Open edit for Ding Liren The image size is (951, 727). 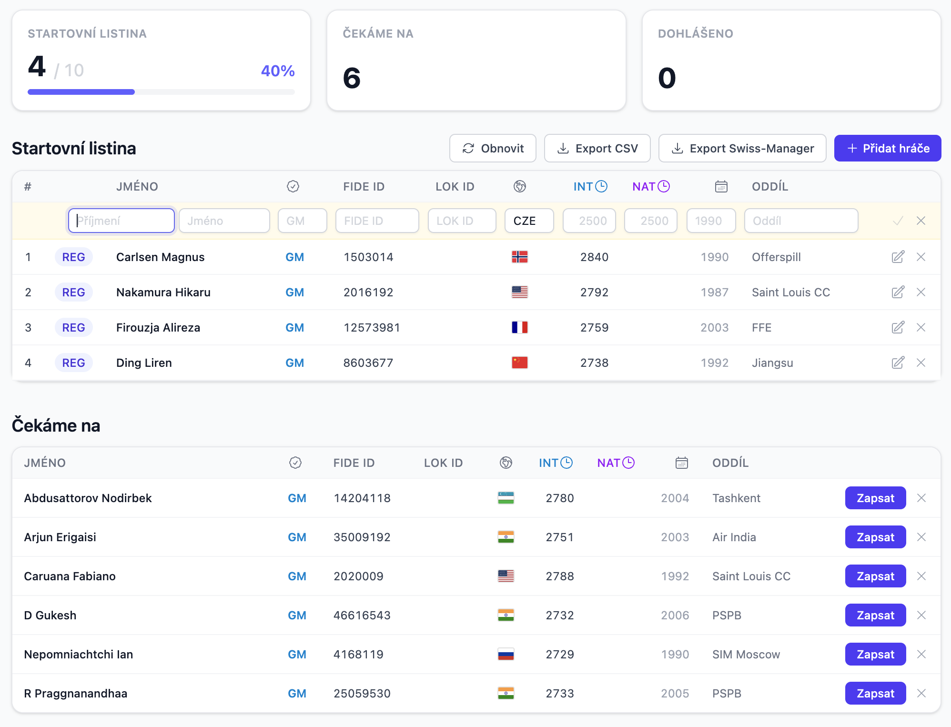pyautogui.click(x=898, y=363)
